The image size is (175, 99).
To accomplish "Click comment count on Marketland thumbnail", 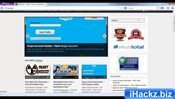I will (x=77, y=77).
